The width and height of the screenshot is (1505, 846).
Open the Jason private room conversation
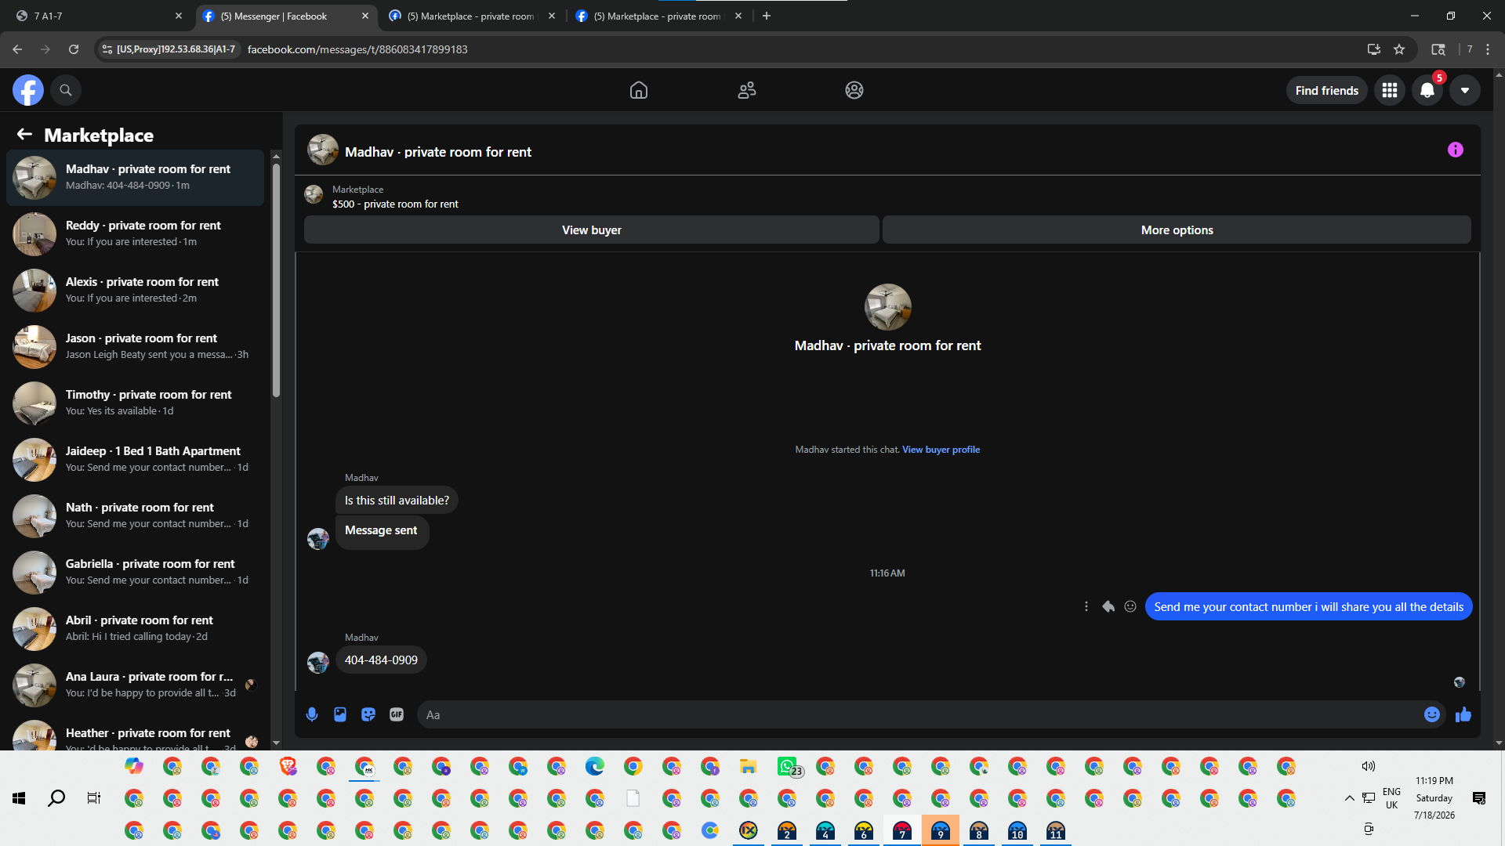tap(136, 347)
